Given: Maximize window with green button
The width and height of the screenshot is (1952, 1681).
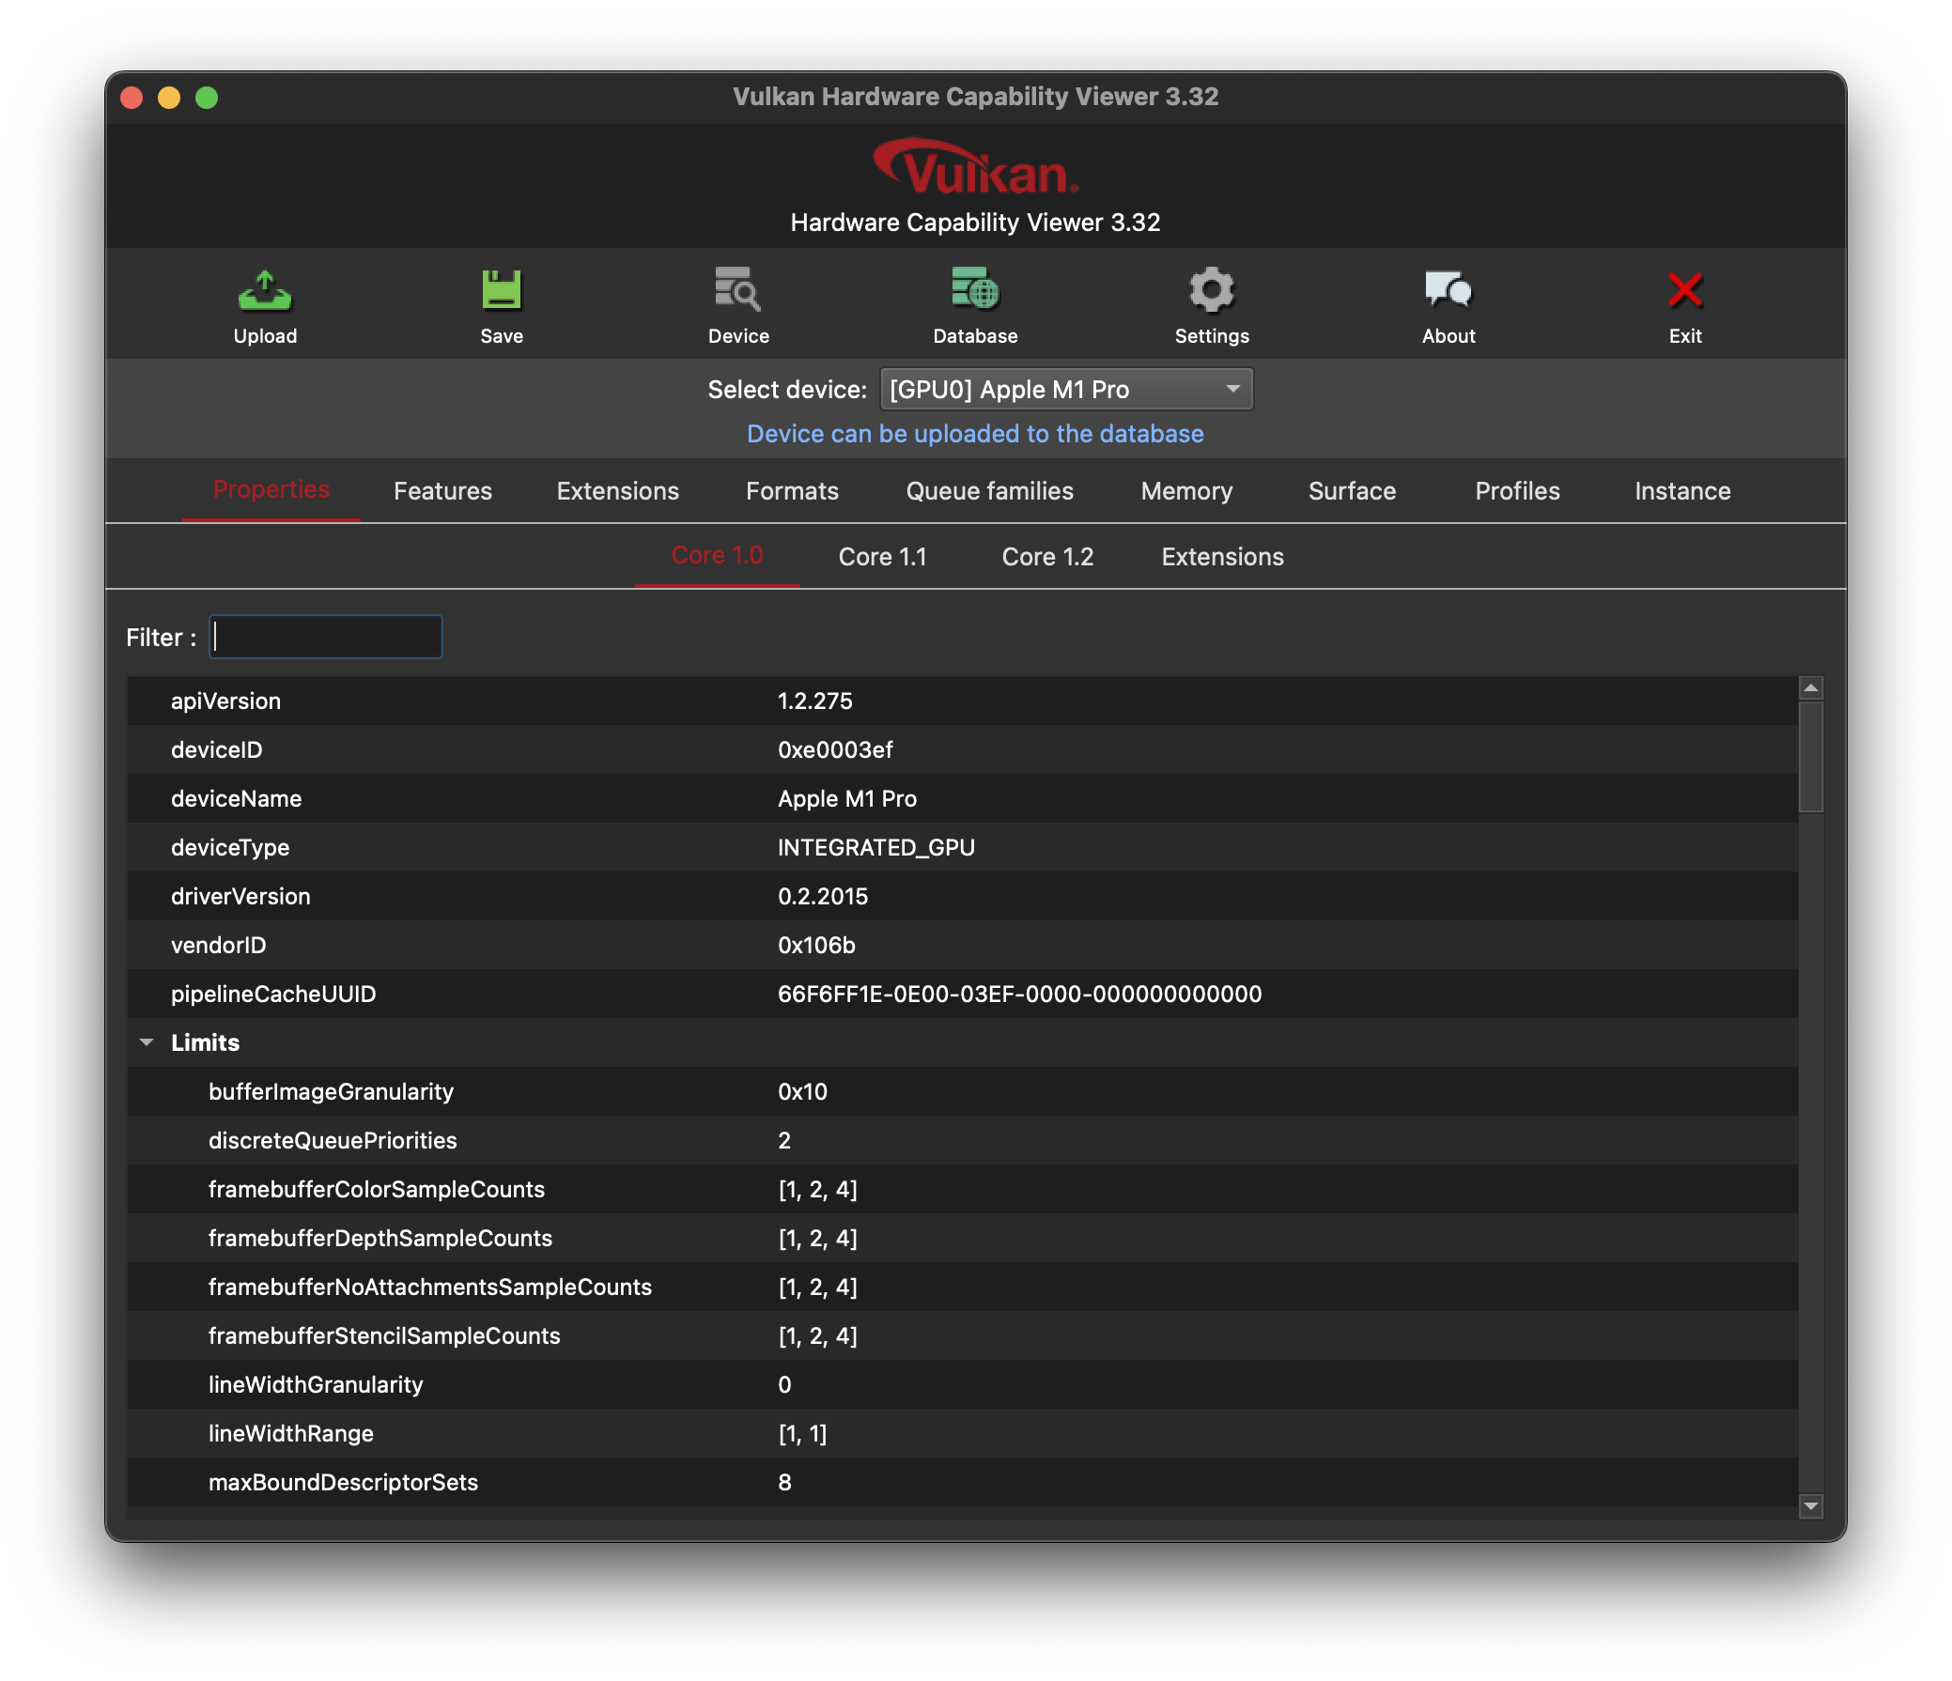Looking at the screenshot, I should pyautogui.click(x=208, y=97).
